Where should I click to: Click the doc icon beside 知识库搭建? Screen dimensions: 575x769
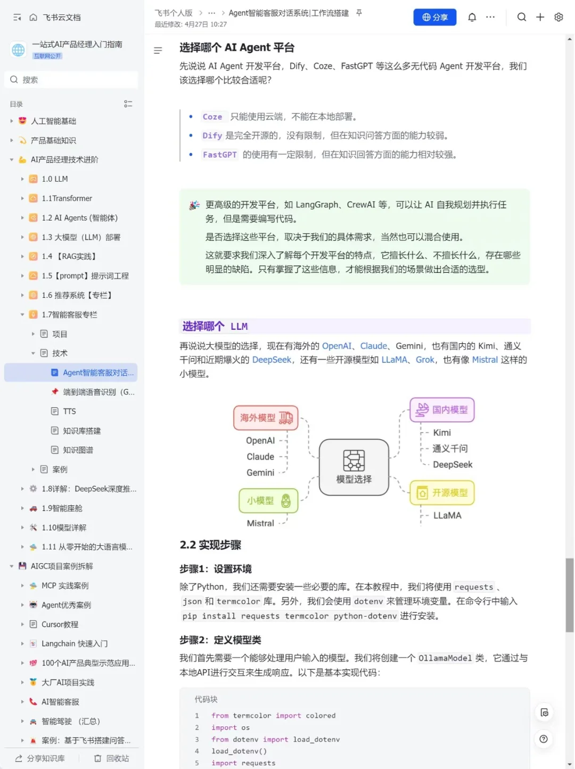tap(54, 431)
